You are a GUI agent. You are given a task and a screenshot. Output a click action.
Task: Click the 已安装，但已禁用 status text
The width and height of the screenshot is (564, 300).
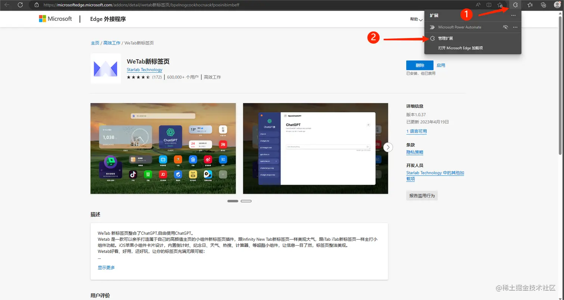point(421,73)
